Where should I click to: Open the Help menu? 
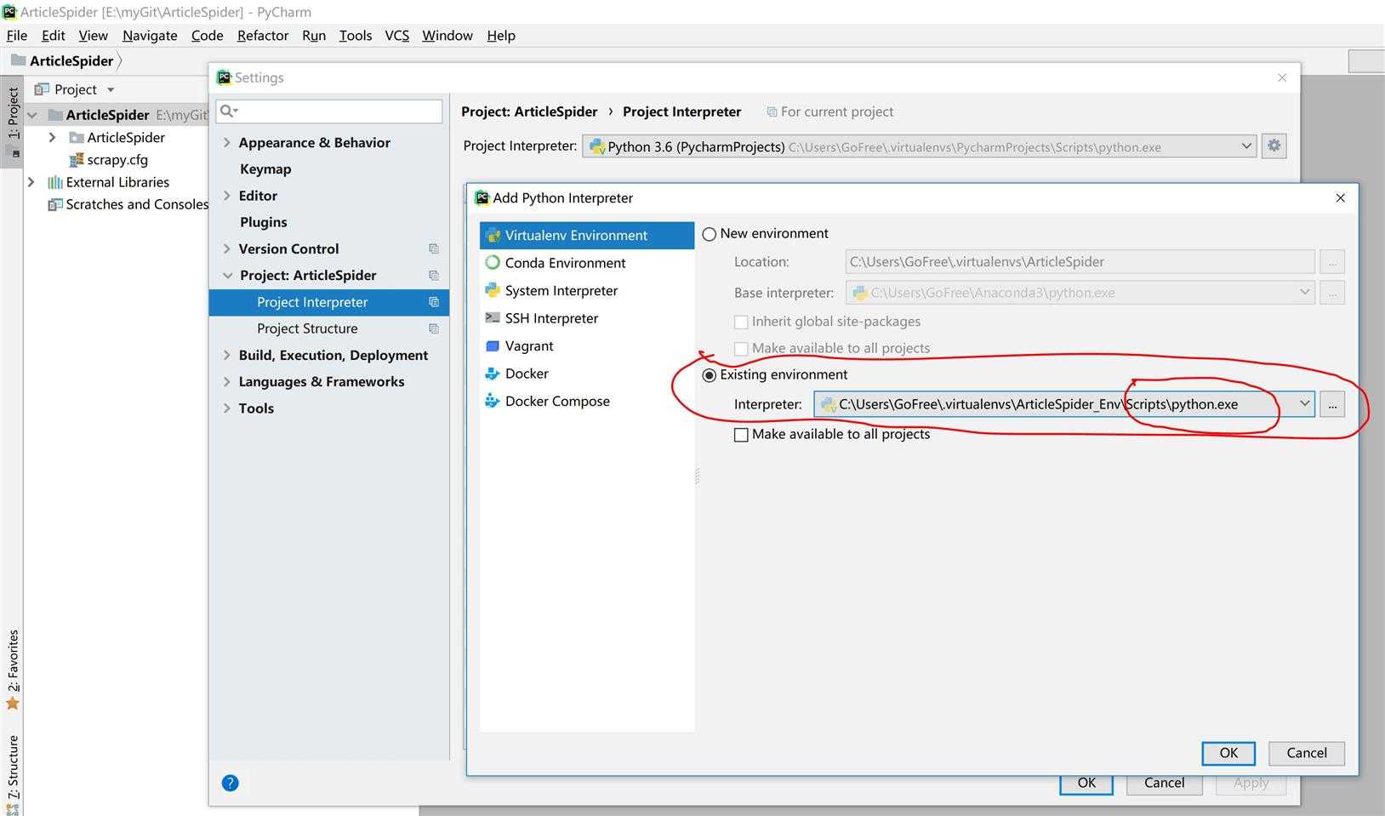(x=501, y=35)
